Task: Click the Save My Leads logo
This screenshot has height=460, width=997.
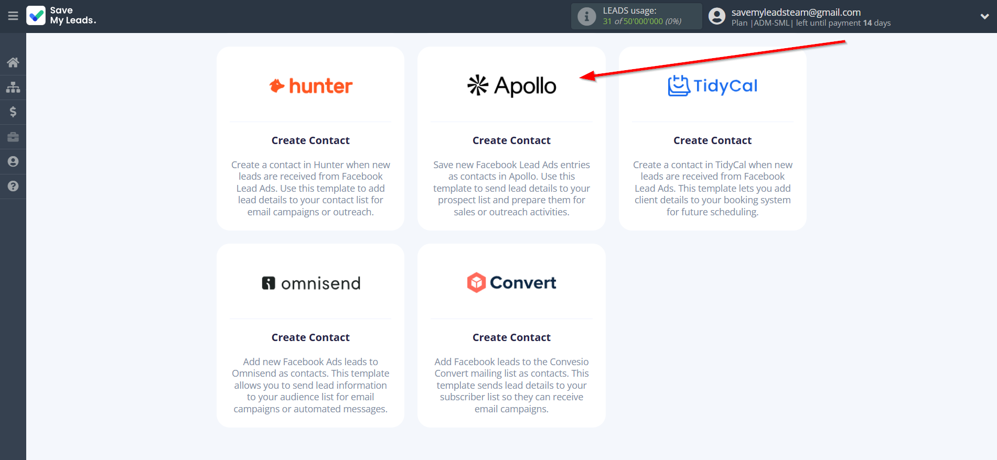Action: tap(61, 16)
